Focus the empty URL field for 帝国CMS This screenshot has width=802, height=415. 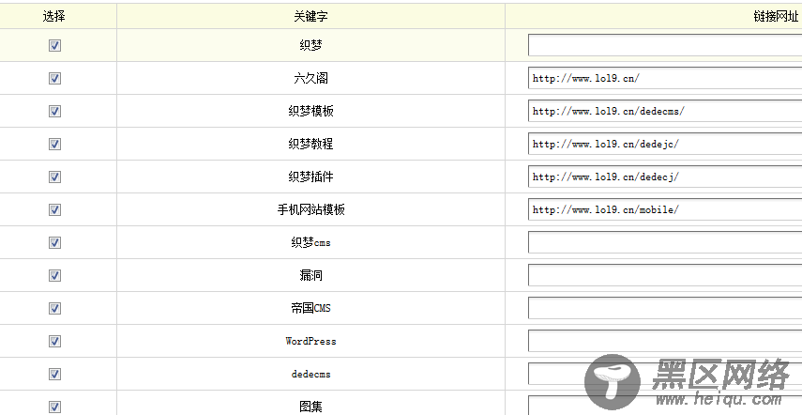[665, 308]
